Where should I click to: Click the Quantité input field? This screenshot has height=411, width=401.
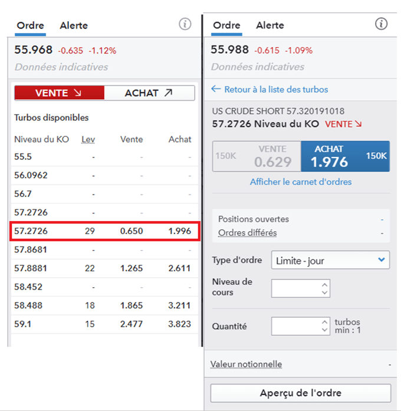click(x=295, y=326)
